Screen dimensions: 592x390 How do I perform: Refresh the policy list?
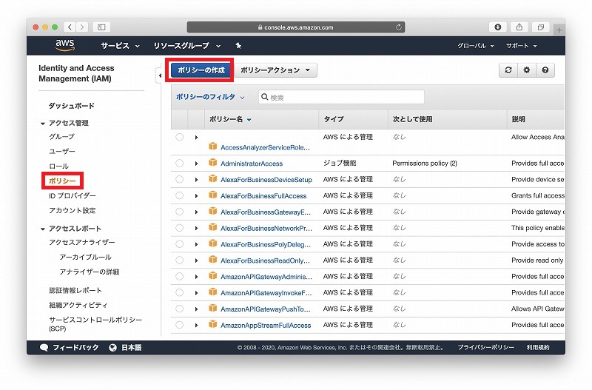(x=508, y=70)
